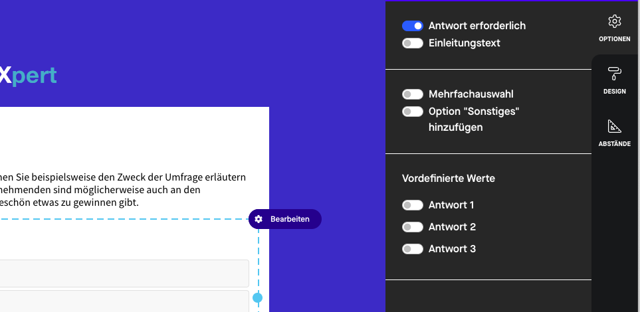This screenshot has width=640, height=312.
Task: Disable the Antwort erforderlich toggle
Action: pos(413,26)
